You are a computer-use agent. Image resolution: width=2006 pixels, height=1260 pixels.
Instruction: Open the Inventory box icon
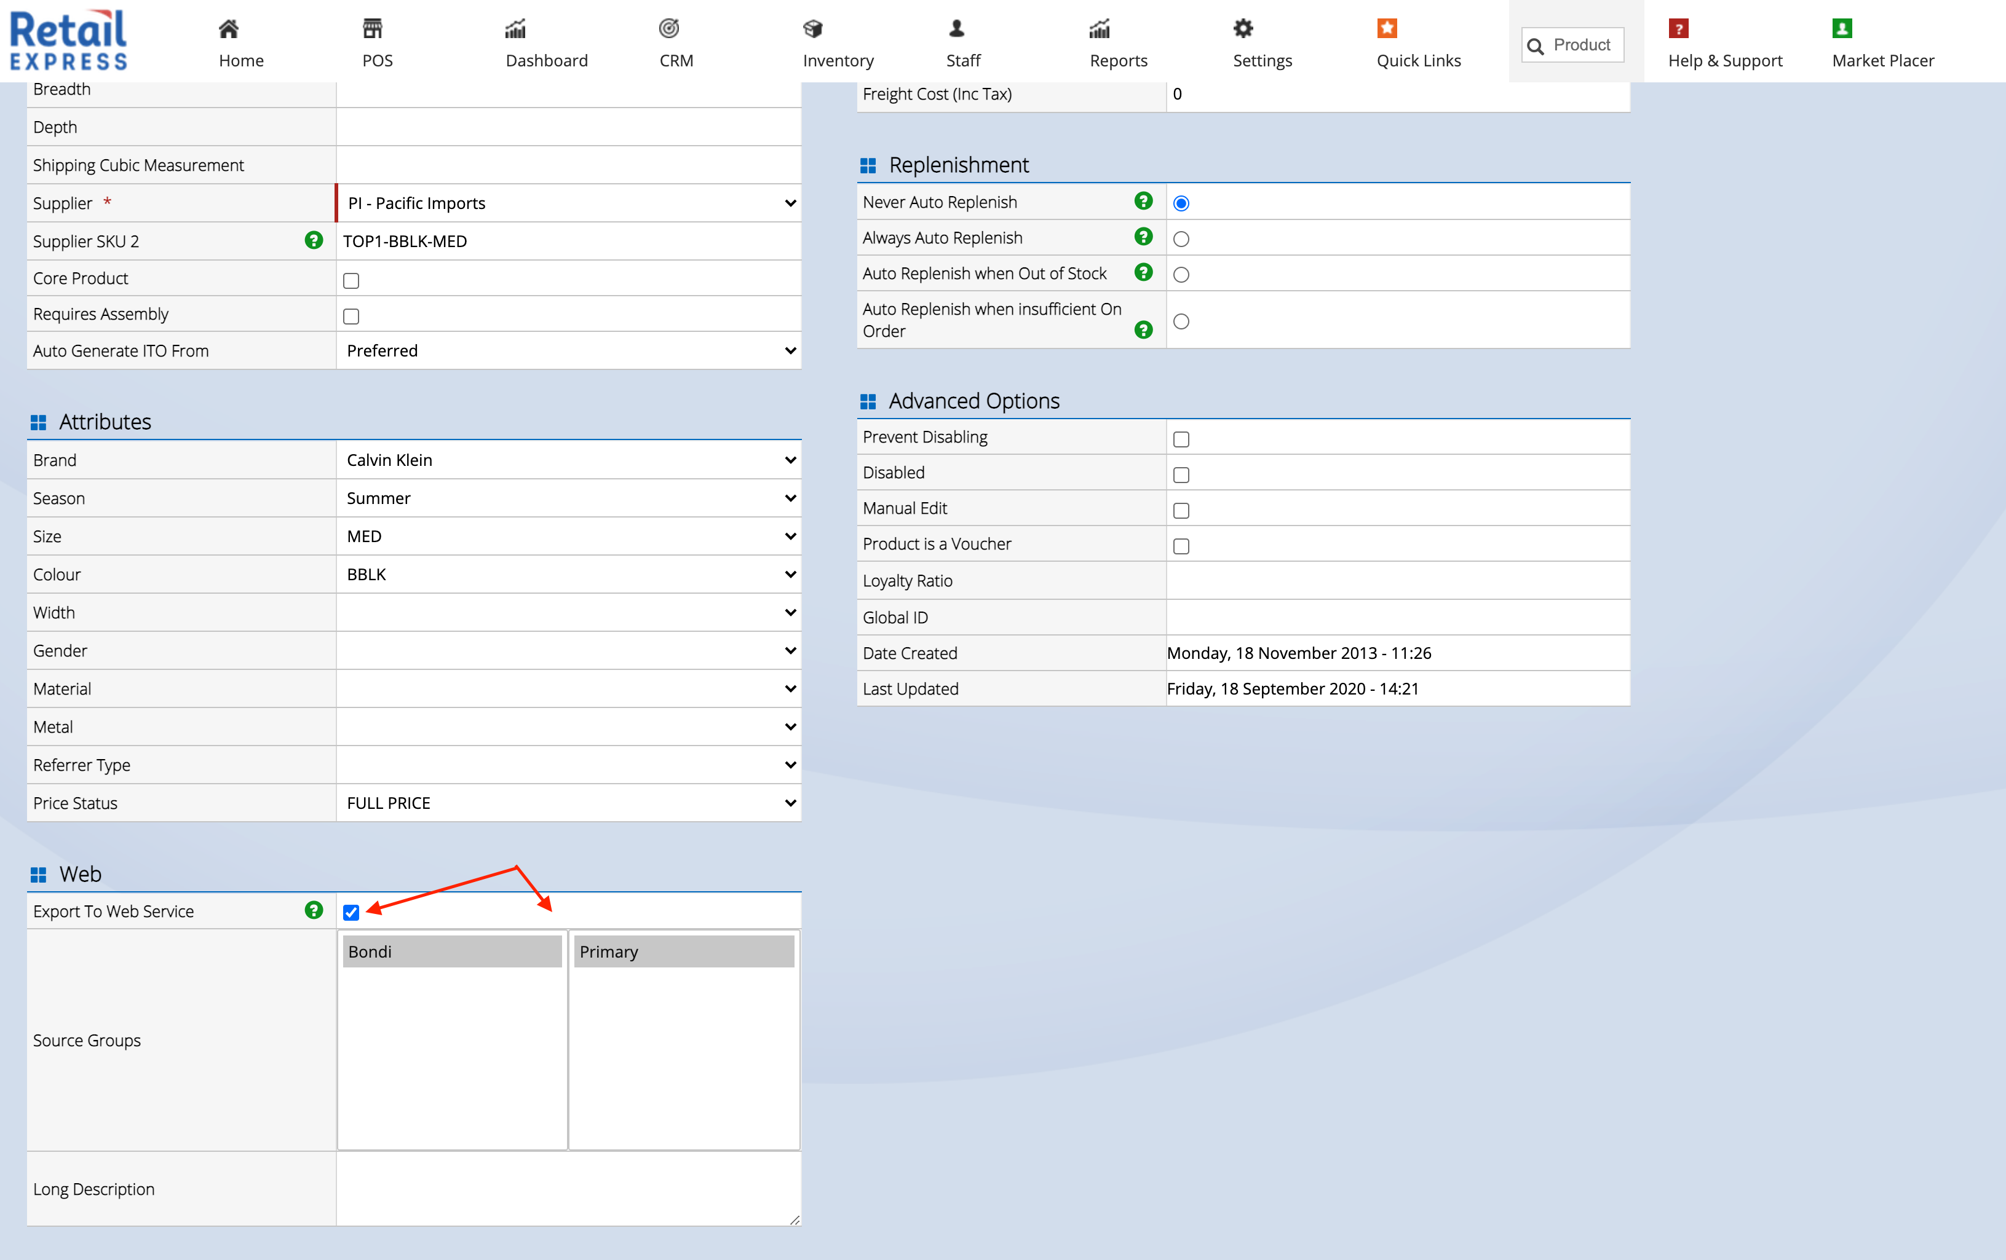813,29
